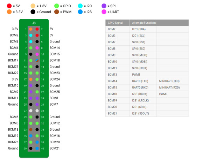
Task: Click the brown PWM legend circle
Action: (x=57, y=12)
